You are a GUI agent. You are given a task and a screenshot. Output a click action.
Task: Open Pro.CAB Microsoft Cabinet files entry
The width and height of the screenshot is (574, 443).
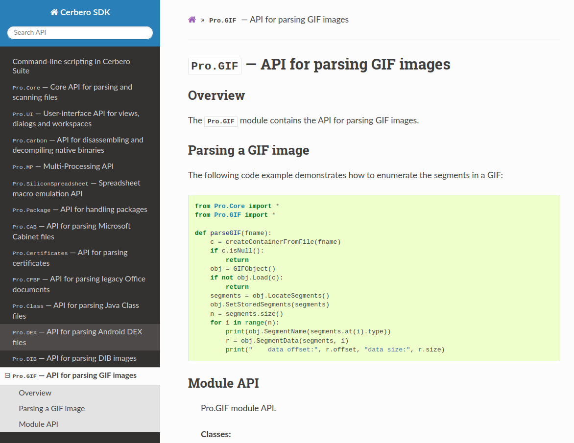pyautogui.click(x=80, y=231)
